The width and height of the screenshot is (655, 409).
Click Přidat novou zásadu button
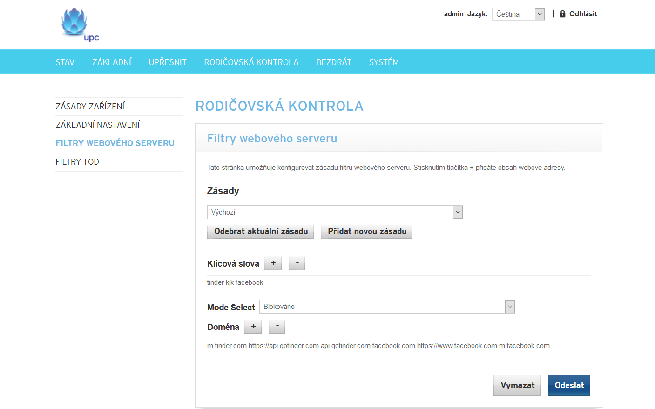click(x=367, y=232)
